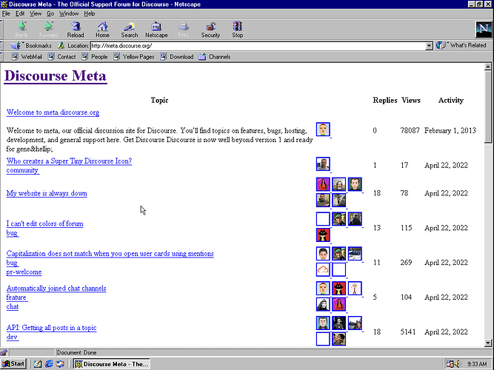The image size is (494, 370).
Task: Open the File menu
Action: coord(6,13)
